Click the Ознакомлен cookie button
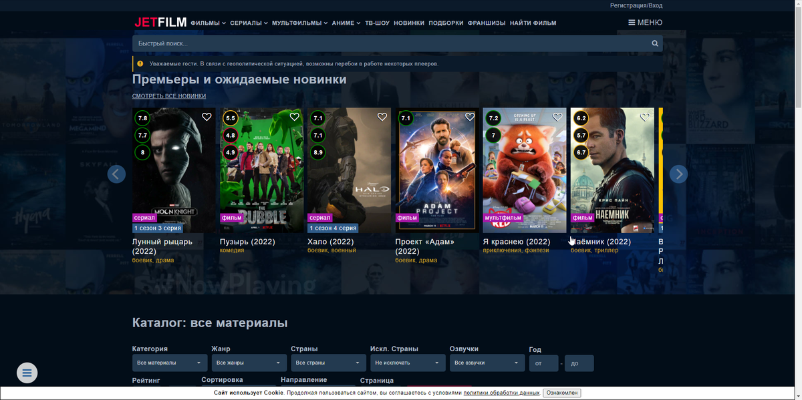Image resolution: width=802 pixels, height=400 pixels. tap(561, 393)
